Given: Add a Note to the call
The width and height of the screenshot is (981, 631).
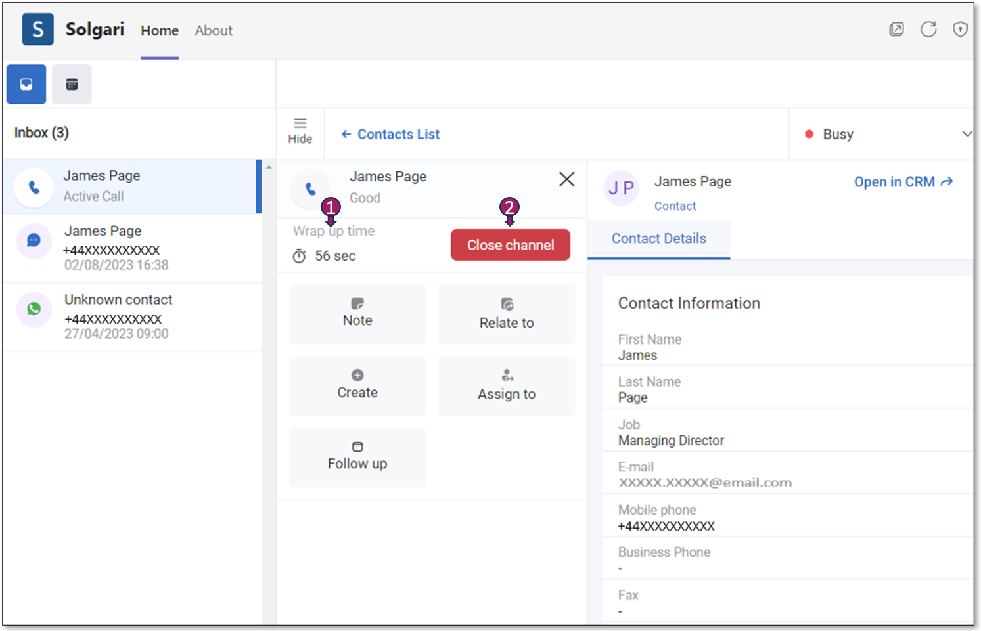Looking at the screenshot, I should click(x=357, y=314).
